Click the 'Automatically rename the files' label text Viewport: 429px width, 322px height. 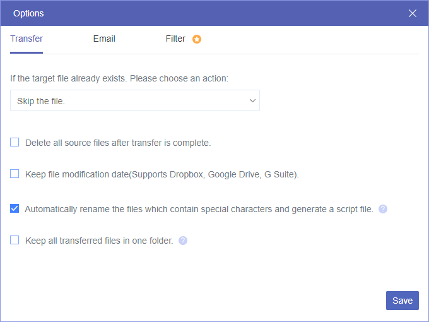[199, 209]
